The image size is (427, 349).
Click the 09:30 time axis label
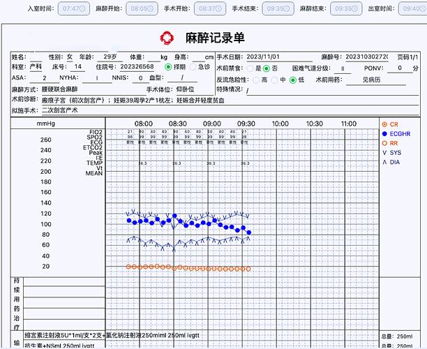point(246,124)
